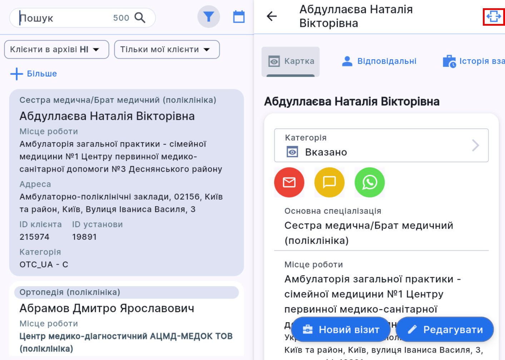
Task: Switch to the Картка tab
Action: click(x=291, y=61)
